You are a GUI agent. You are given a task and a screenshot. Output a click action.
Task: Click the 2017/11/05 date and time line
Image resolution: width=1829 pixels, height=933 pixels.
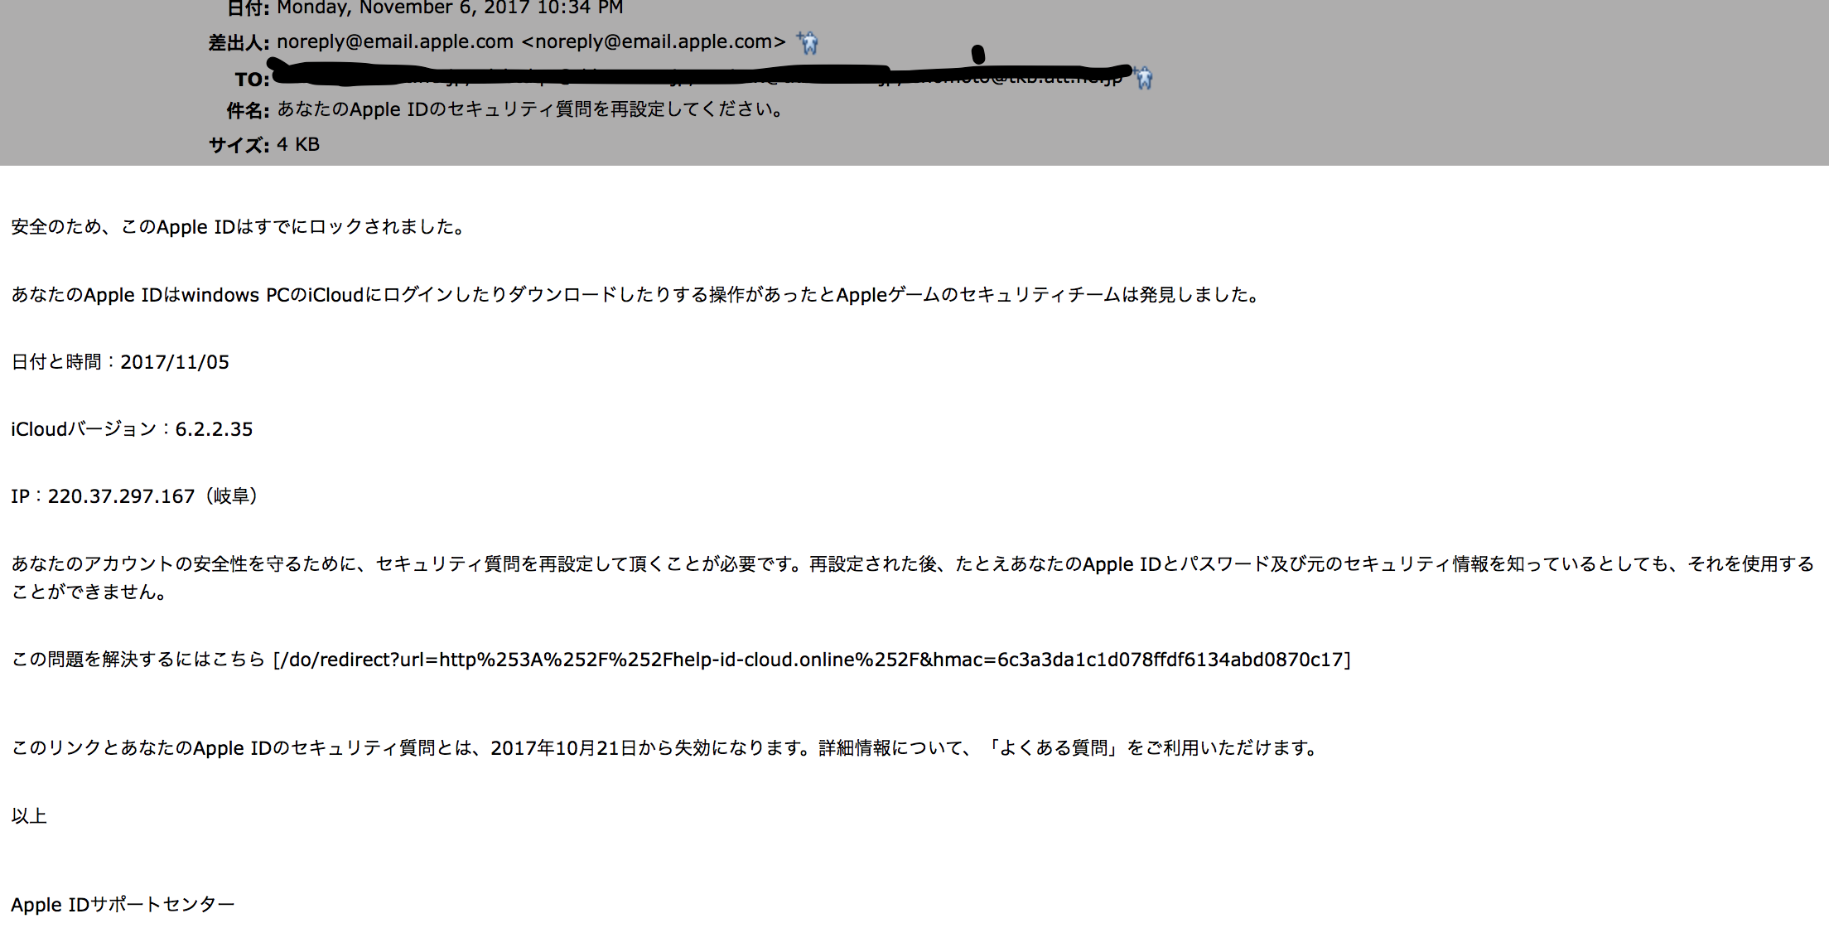pyautogui.click(x=120, y=362)
